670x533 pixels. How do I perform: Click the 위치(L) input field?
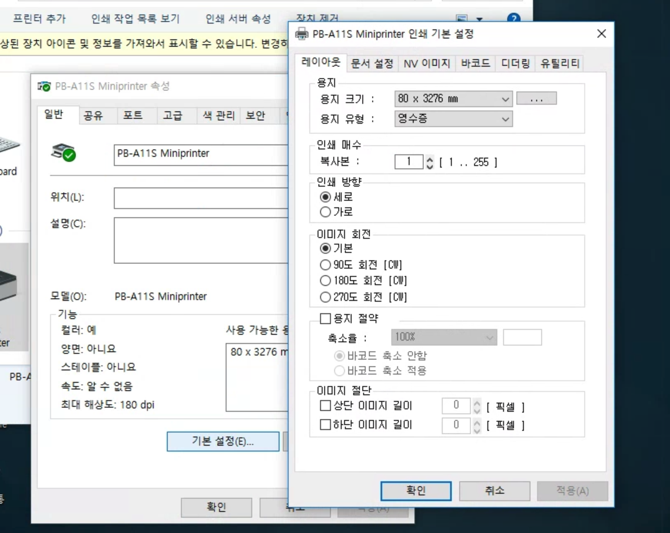(201, 198)
